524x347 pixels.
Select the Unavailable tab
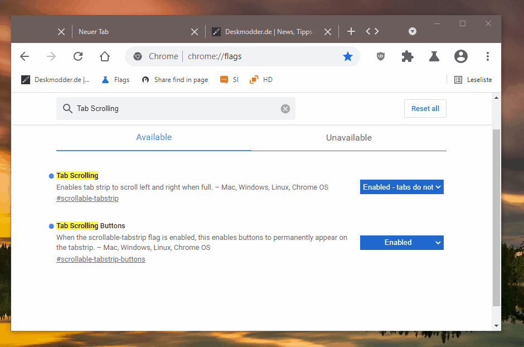click(348, 137)
